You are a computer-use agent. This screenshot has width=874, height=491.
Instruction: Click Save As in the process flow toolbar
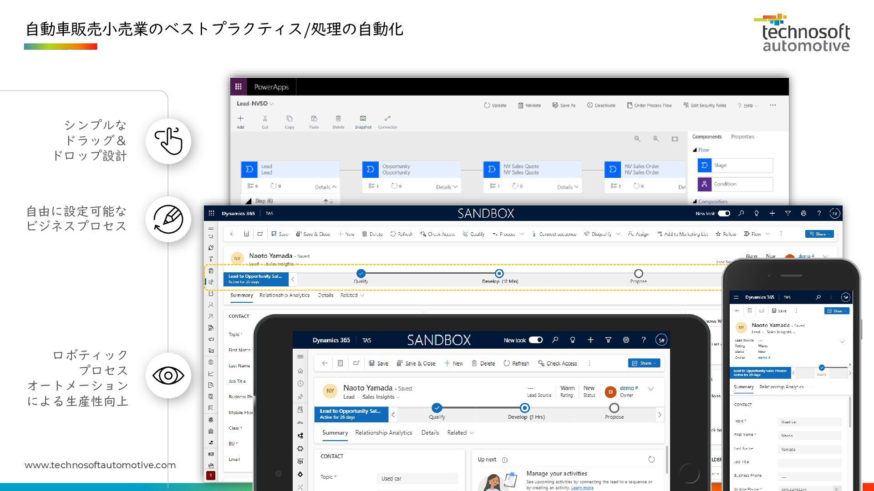pos(564,105)
